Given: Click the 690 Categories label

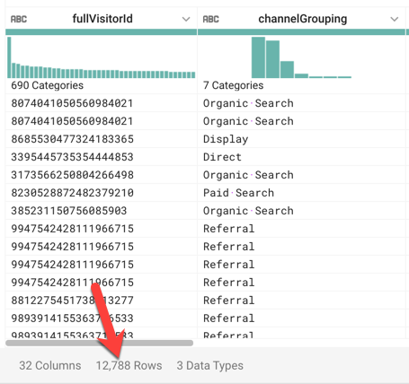Looking at the screenshot, I should tap(47, 85).
